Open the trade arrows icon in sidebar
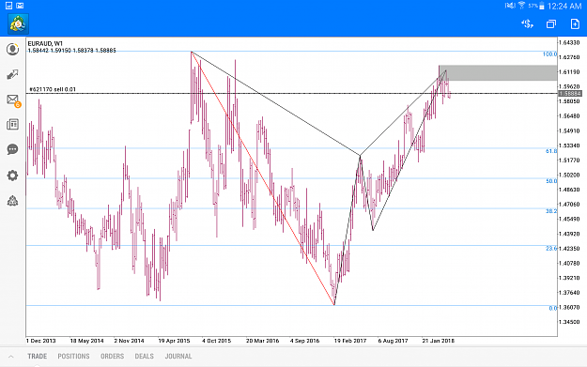Image resolution: width=587 pixels, height=367 pixels. 13,74
